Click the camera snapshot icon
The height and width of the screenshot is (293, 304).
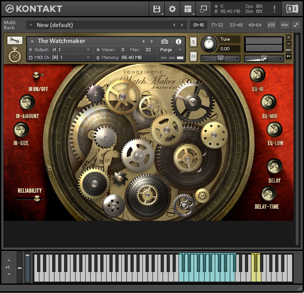165,41
